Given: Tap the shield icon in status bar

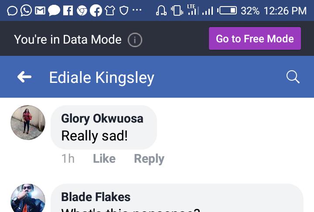Looking at the screenshot, I should [123, 10].
